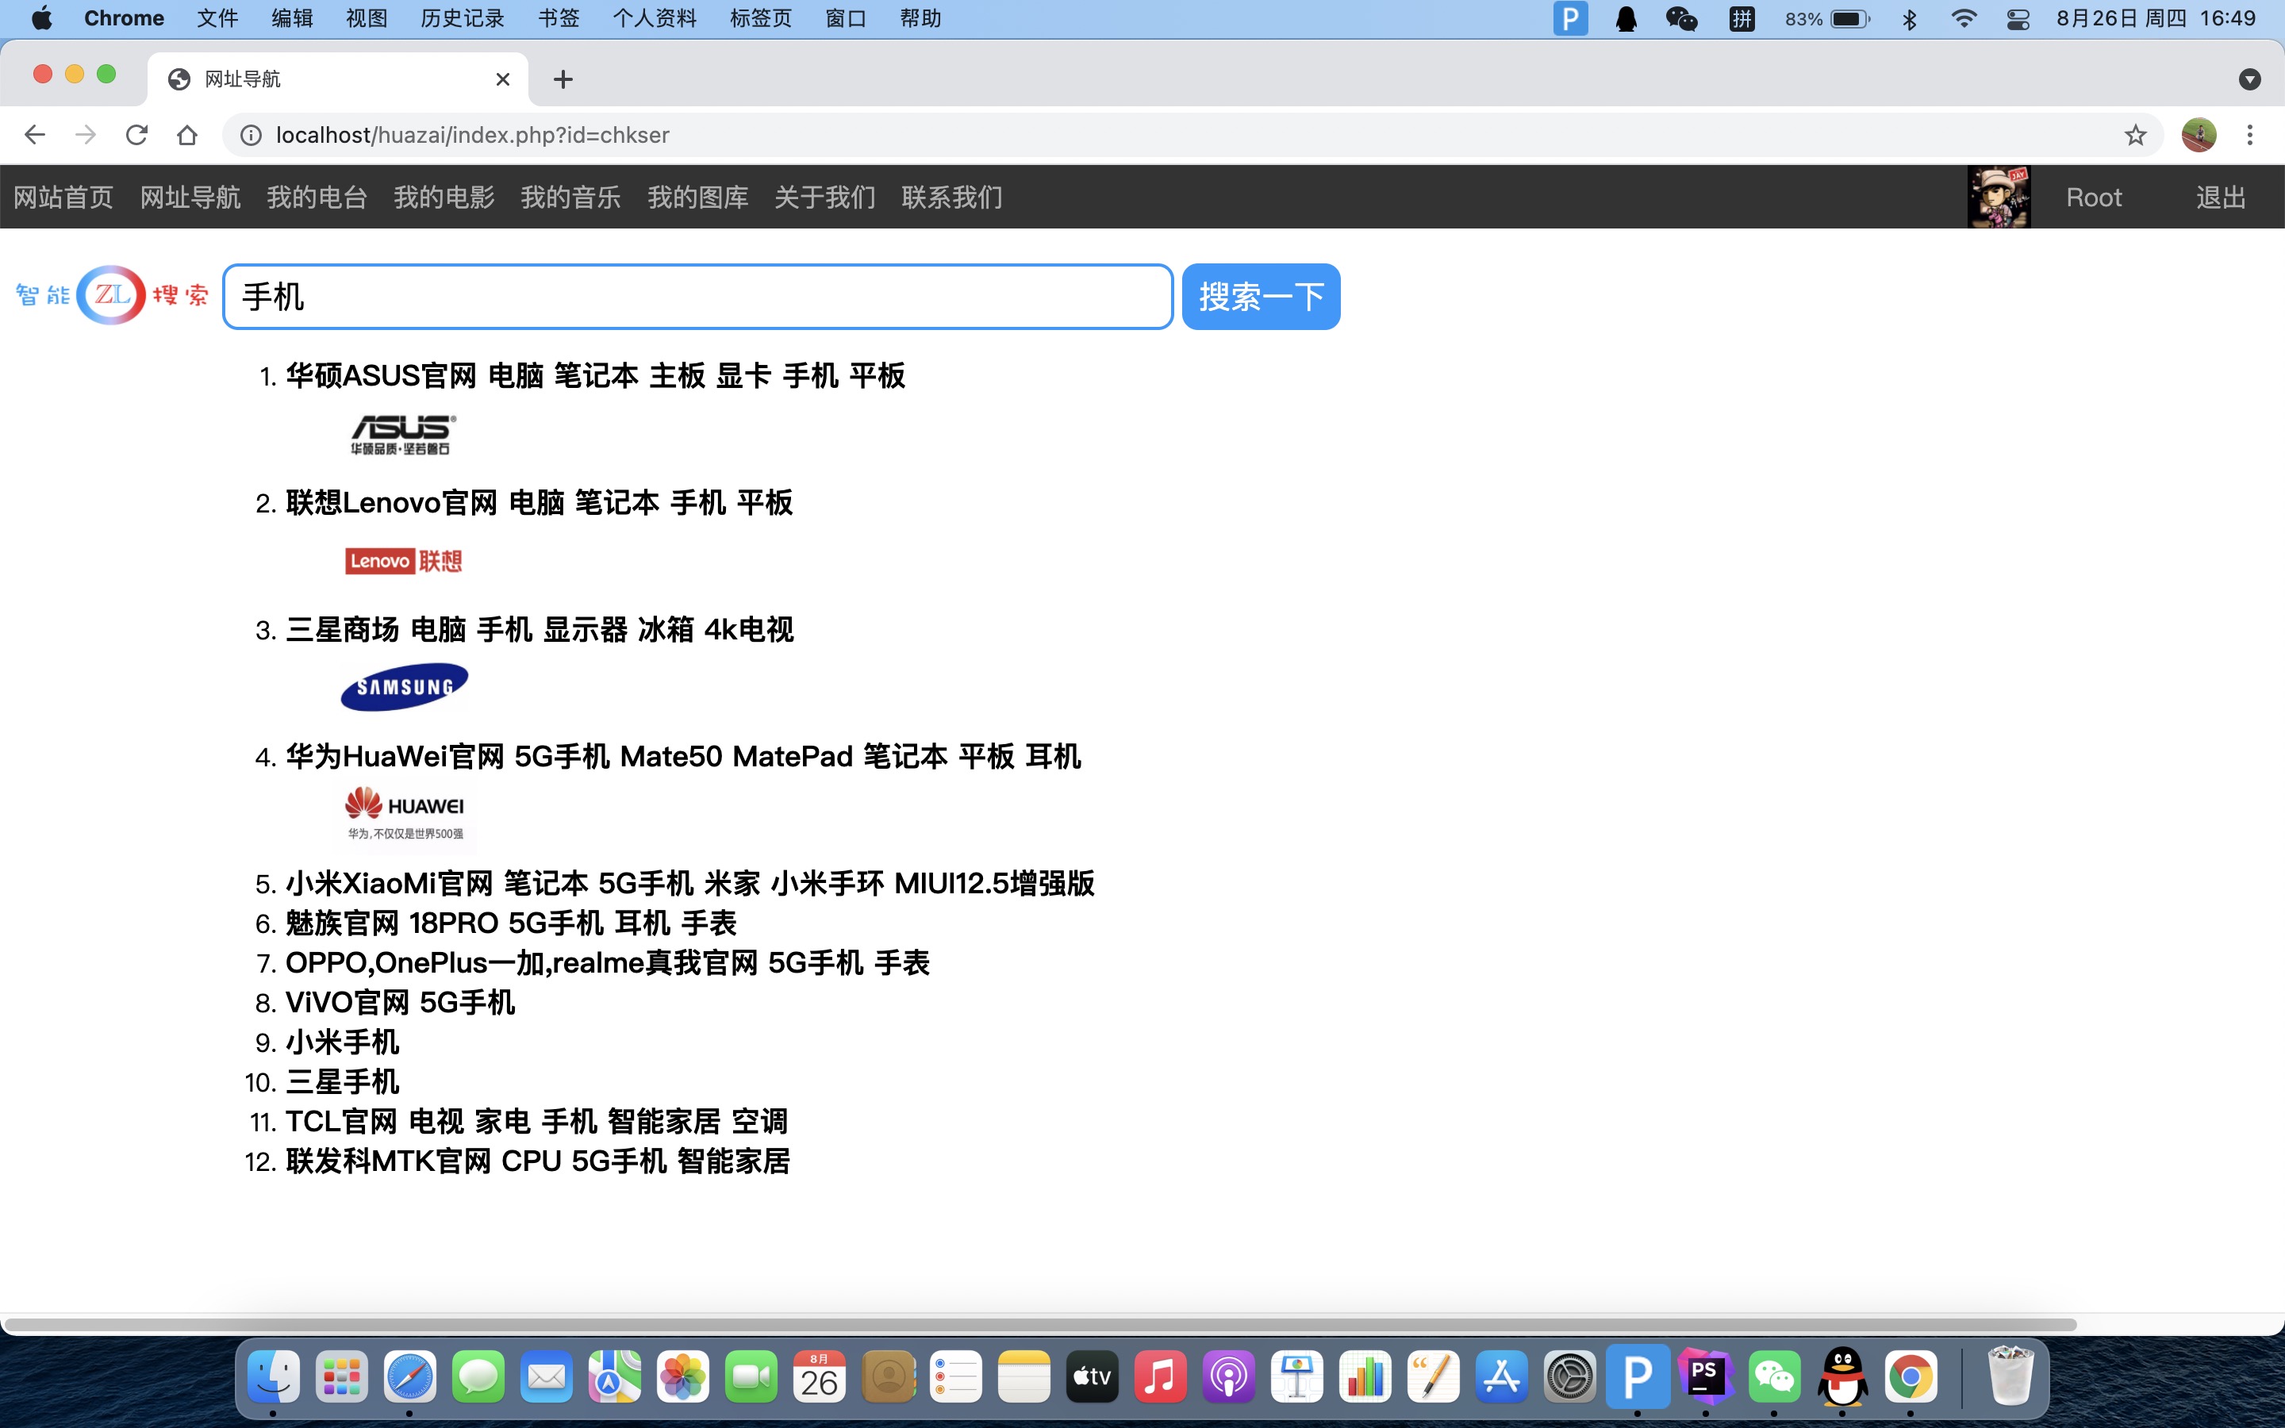The image size is (2285, 1428).
Task: Click the ASUS logo image
Action: tap(403, 435)
